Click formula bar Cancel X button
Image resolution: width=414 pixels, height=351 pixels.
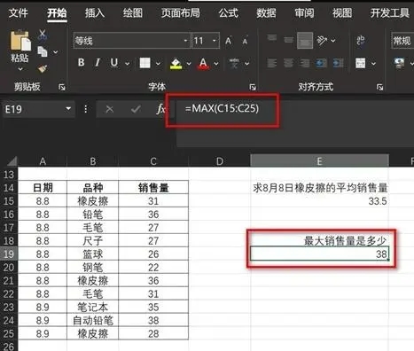[109, 109]
